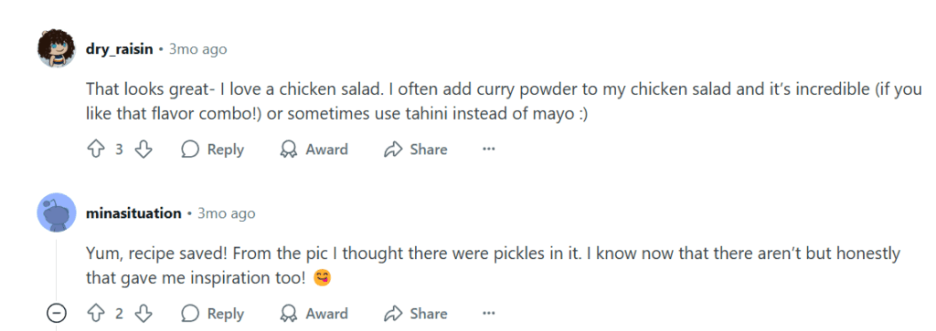The width and height of the screenshot is (936, 331).
Task: Downvote dry_raisin's comment
Action: point(144,149)
